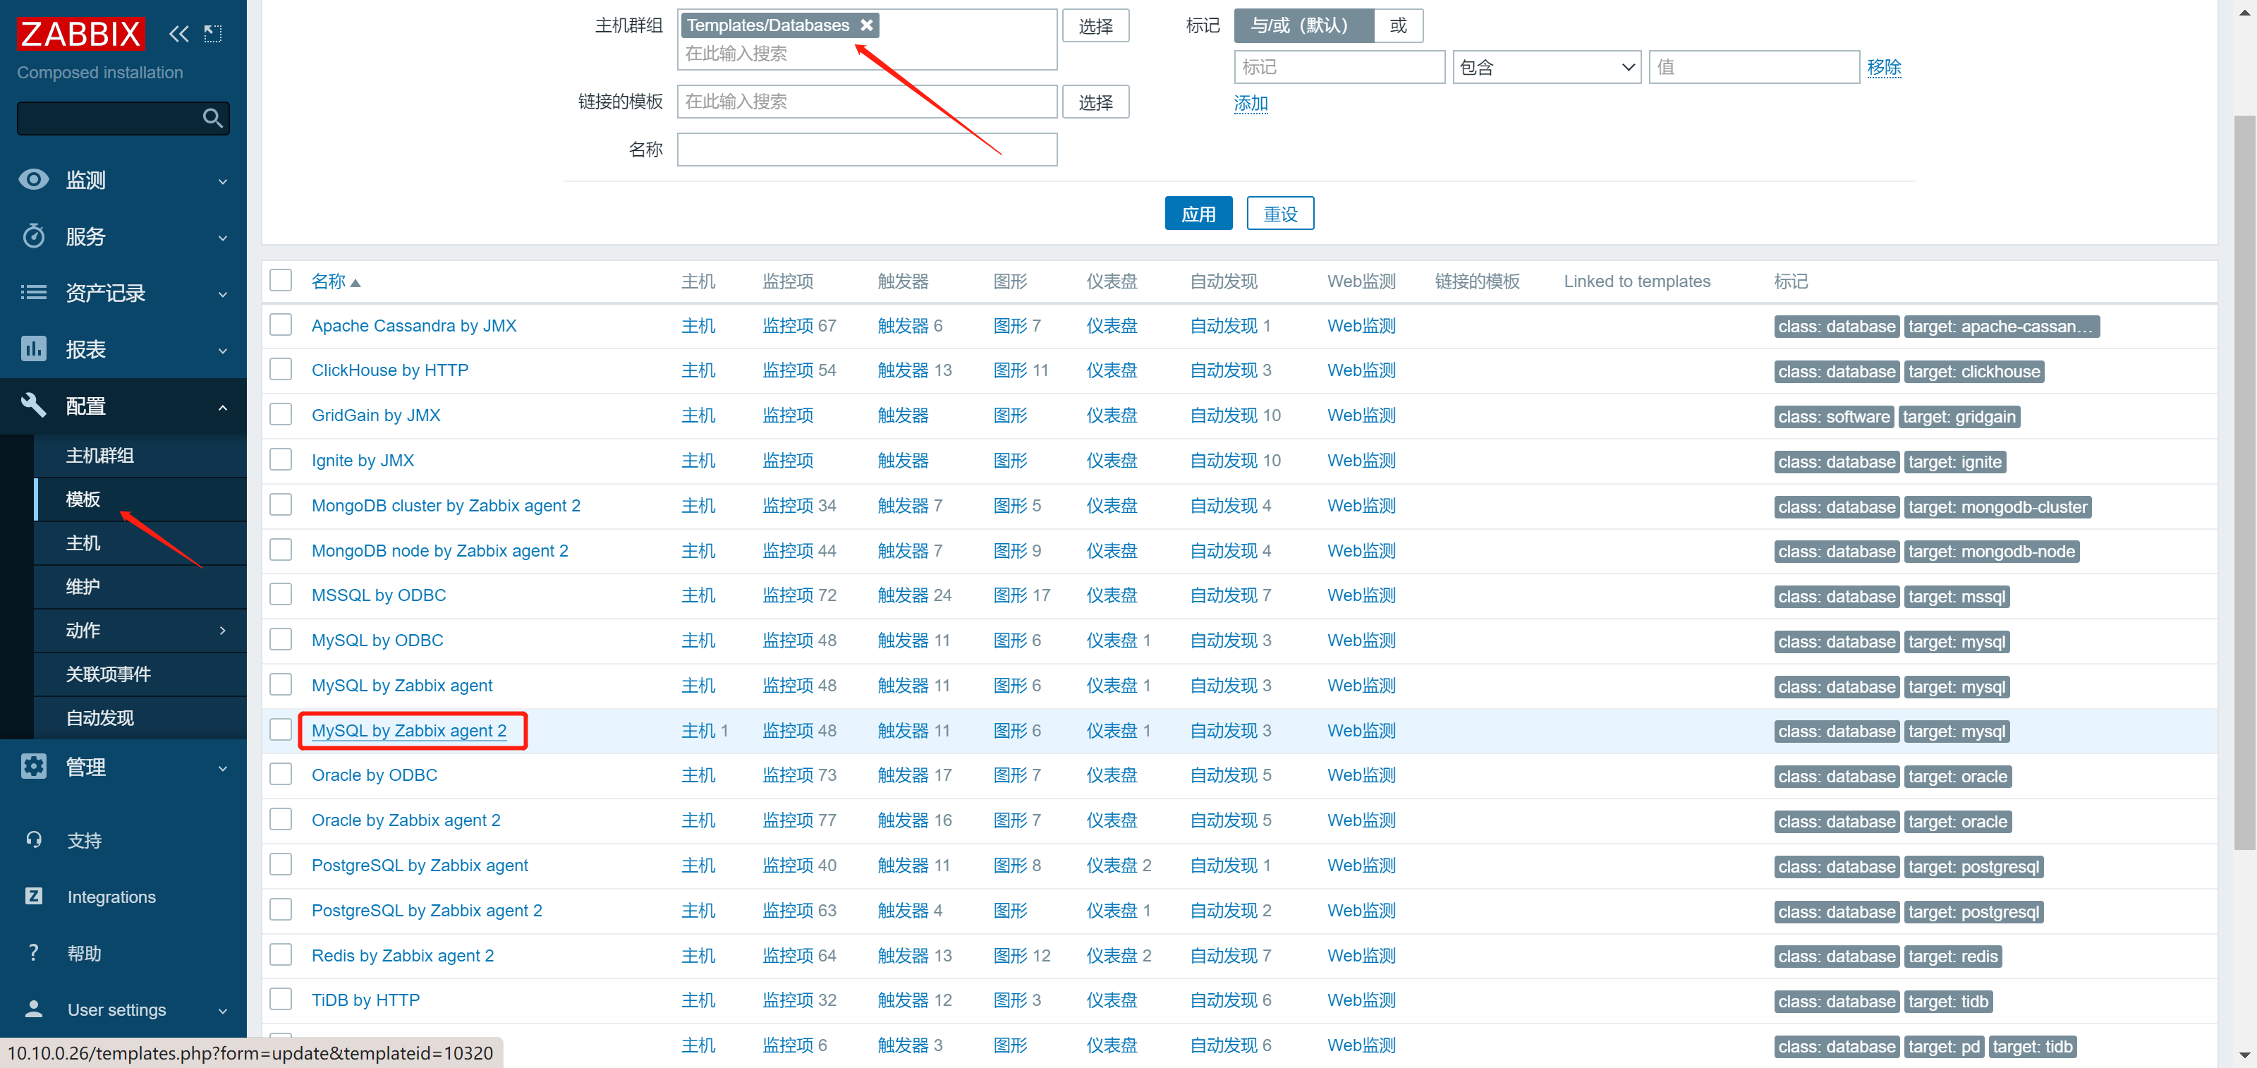
Task: Click the Zabbix logo
Action: [x=80, y=34]
